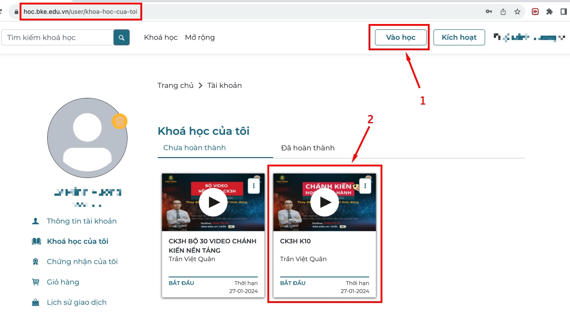Screen dimensions: 570x315
Task: Switch to Đã hoàn thành tab
Action: point(308,148)
